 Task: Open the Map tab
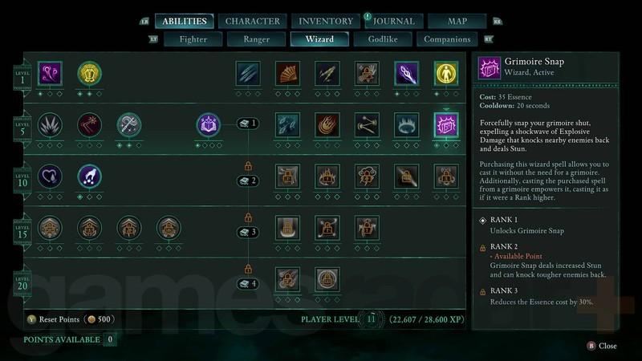coord(457,22)
